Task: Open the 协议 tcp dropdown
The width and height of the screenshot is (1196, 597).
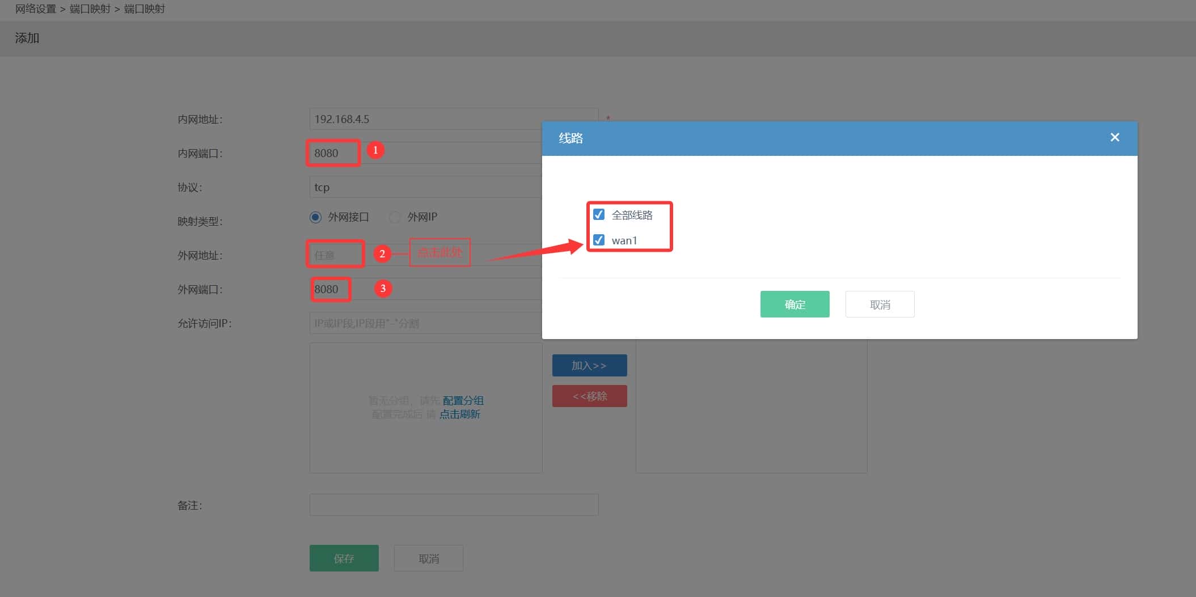Action: (x=425, y=187)
